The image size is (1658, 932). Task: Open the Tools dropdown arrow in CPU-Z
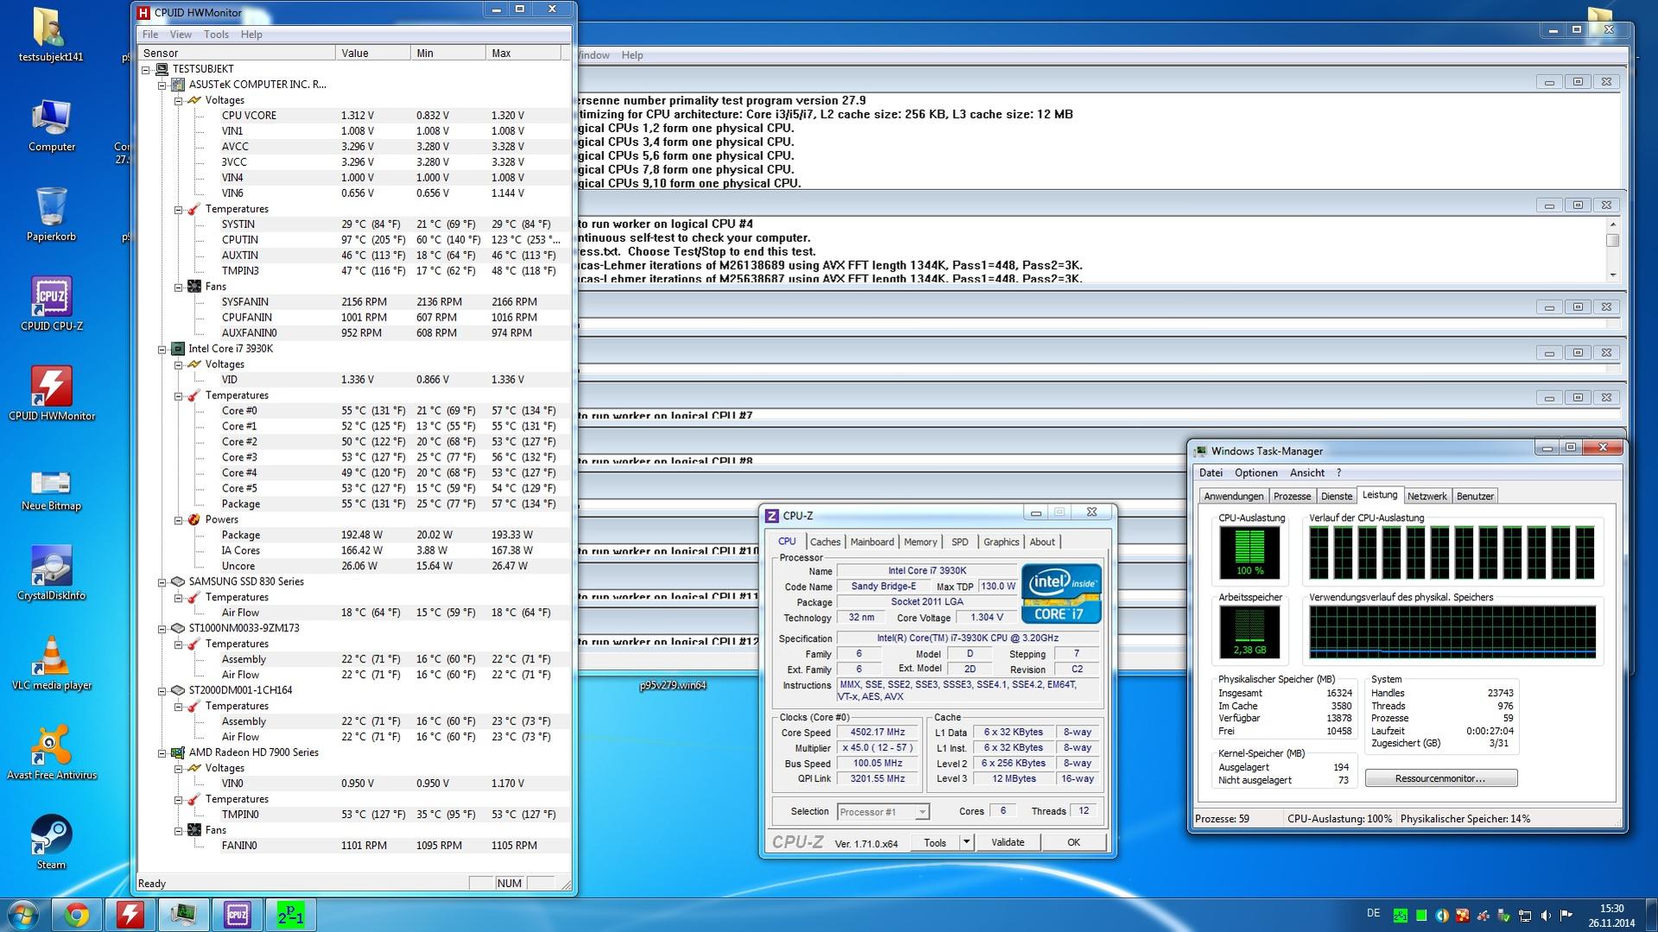[x=966, y=842]
